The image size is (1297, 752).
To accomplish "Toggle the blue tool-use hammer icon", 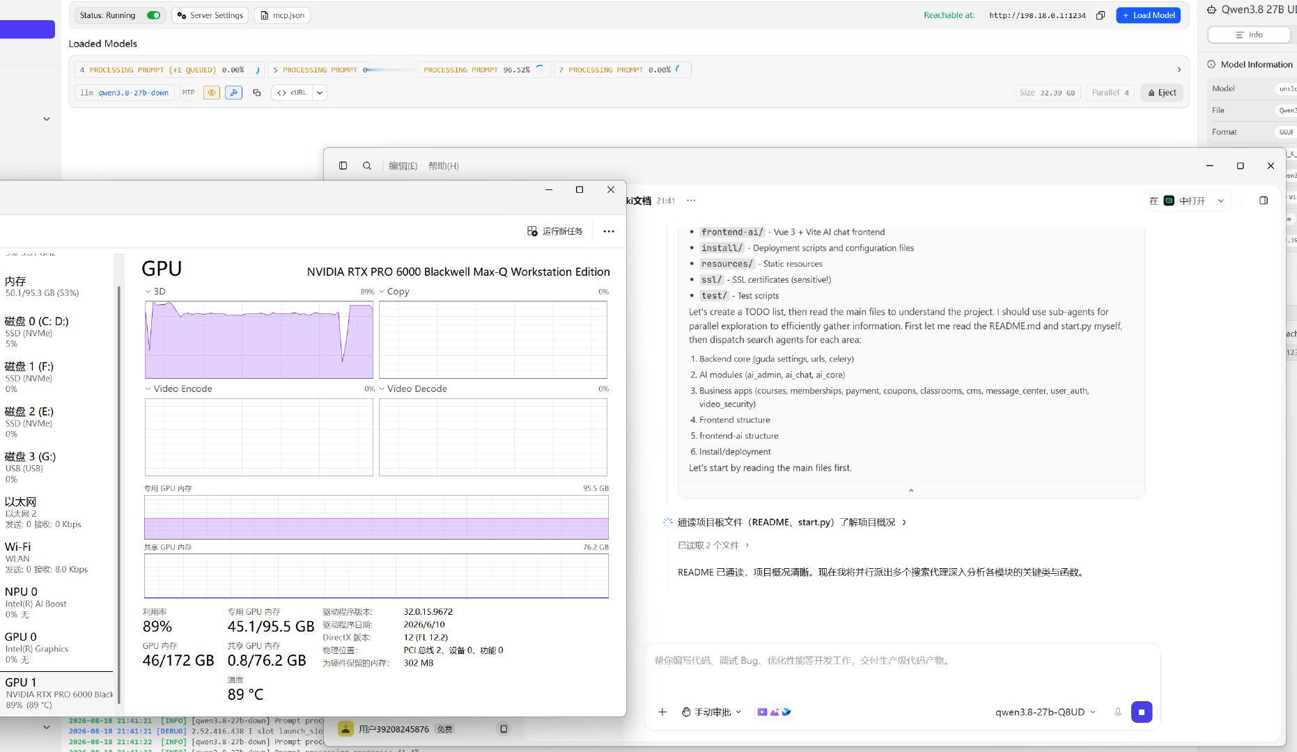I will (234, 93).
